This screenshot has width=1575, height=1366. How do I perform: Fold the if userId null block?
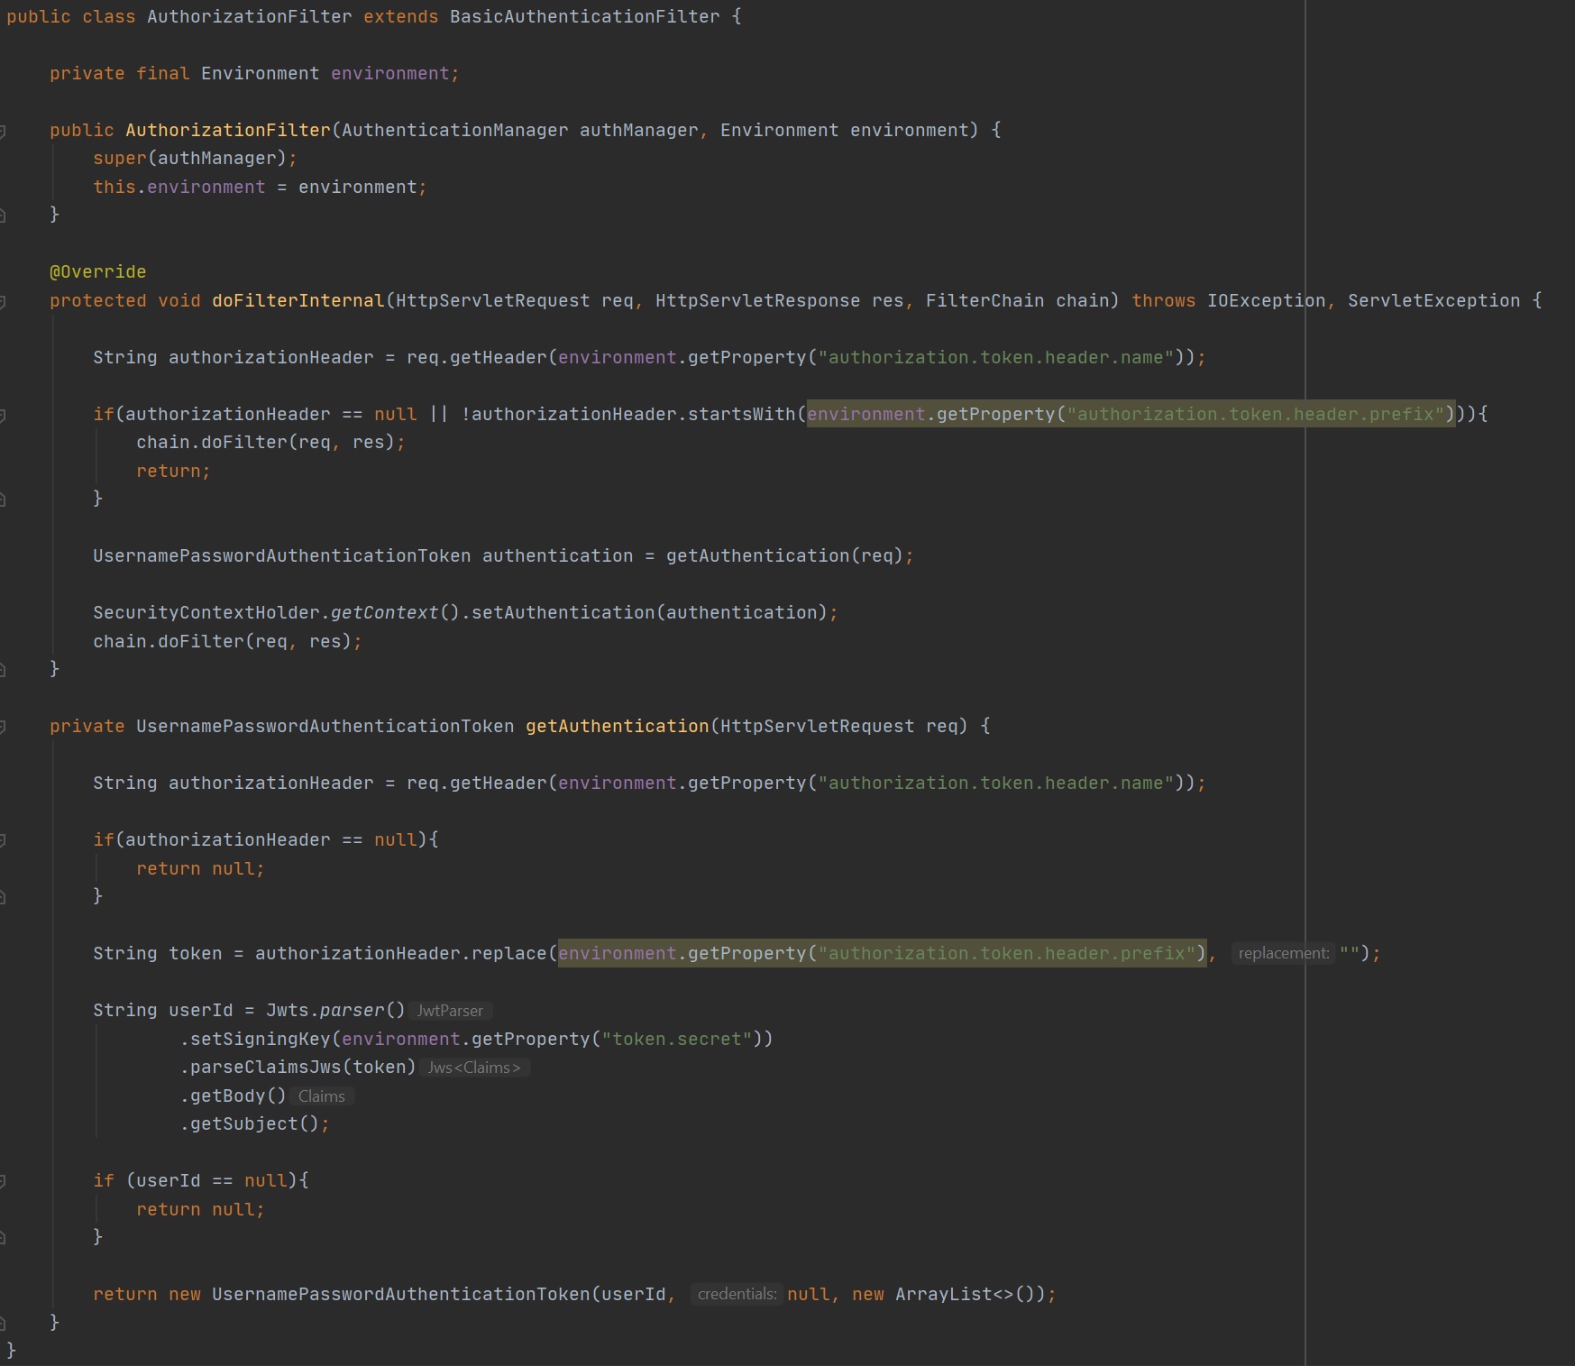click(3, 1182)
